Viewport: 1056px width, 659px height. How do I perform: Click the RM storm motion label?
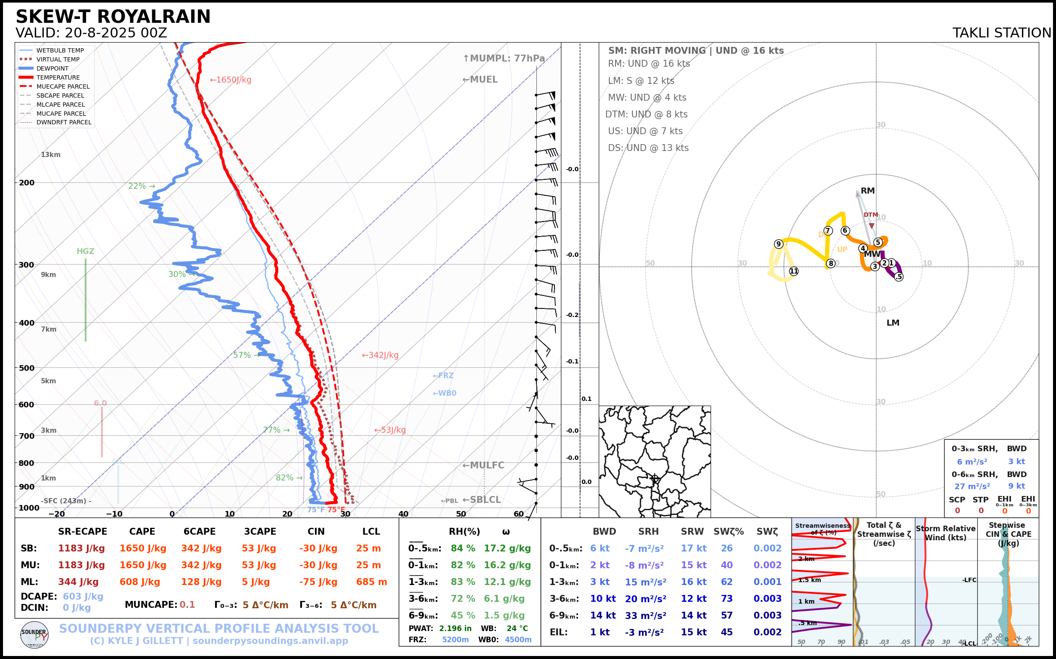tap(867, 191)
